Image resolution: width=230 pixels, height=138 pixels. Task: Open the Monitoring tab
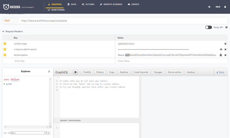tap(56, 10)
